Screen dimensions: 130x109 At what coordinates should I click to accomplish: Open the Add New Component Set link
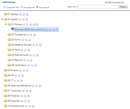(x=114, y=2)
